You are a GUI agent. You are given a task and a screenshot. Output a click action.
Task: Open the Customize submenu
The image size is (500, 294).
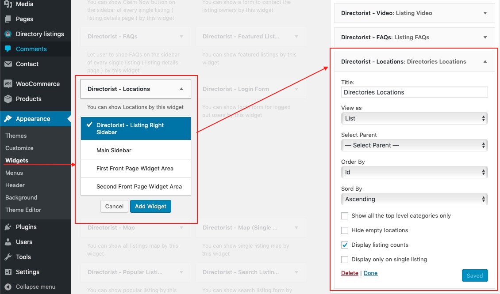click(19, 148)
